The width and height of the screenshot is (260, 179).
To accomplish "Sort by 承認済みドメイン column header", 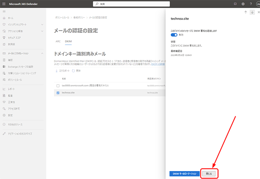I will point(154,78).
